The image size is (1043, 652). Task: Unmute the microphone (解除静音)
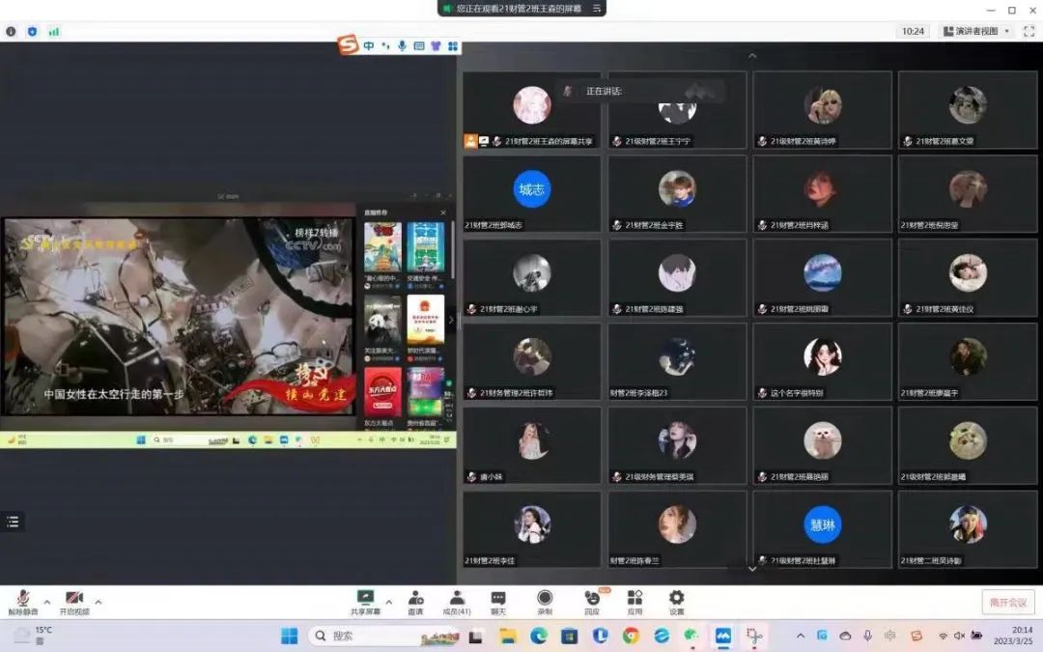(22, 602)
